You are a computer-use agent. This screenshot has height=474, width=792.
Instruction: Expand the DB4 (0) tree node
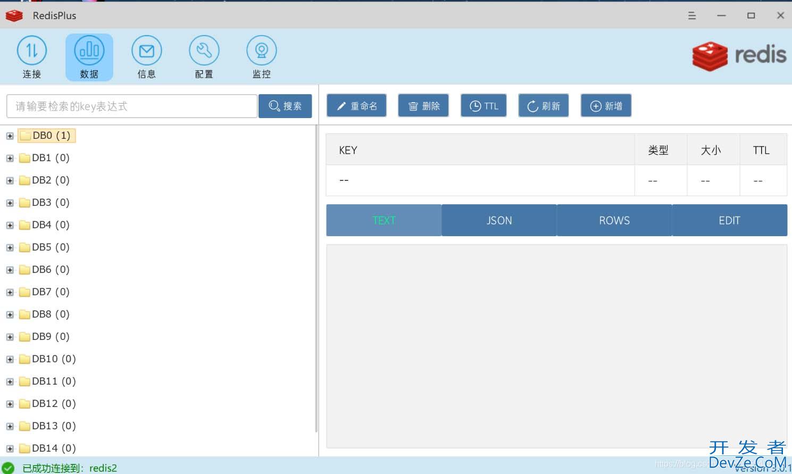(x=10, y=226)
